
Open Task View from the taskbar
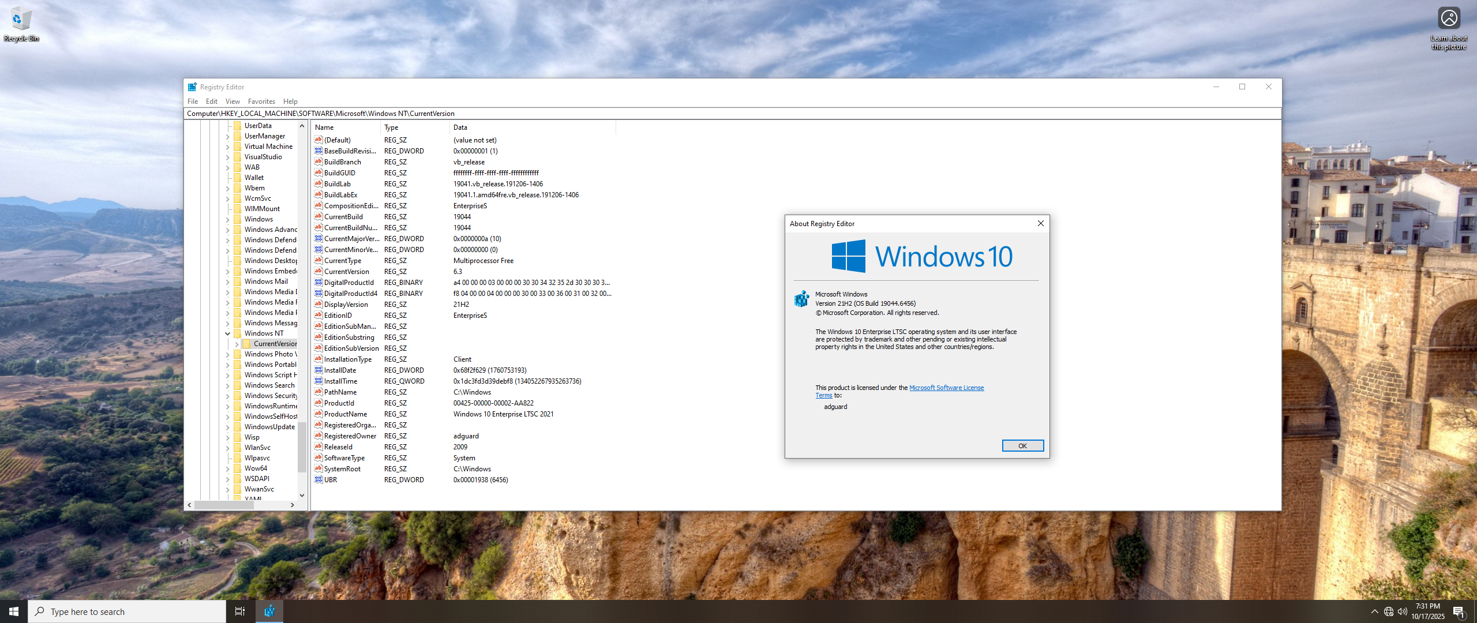tap(239, 611)
